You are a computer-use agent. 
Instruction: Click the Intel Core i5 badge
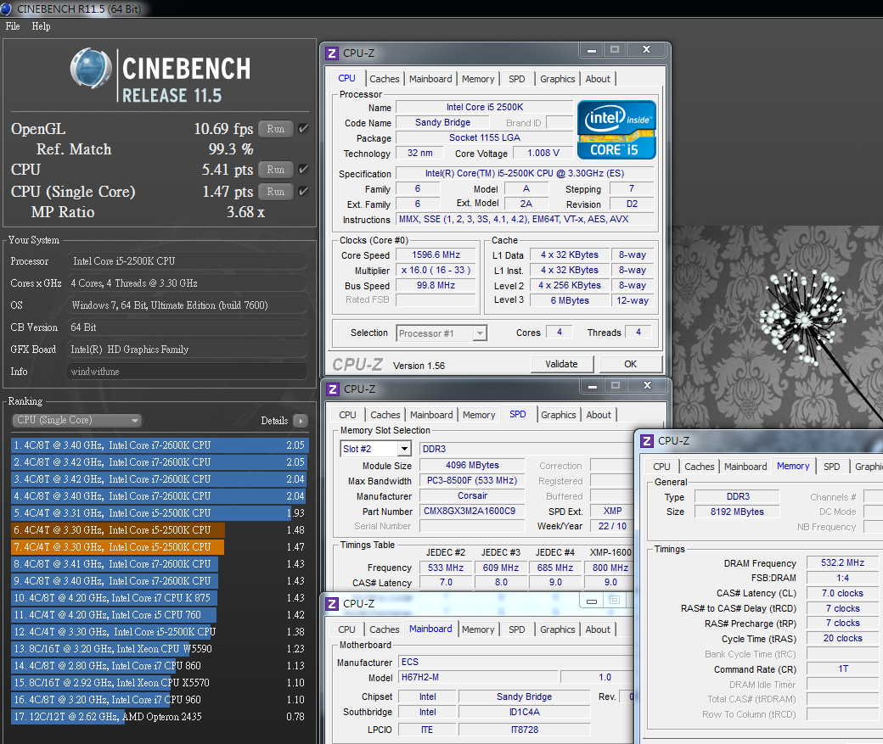[616, 129]
